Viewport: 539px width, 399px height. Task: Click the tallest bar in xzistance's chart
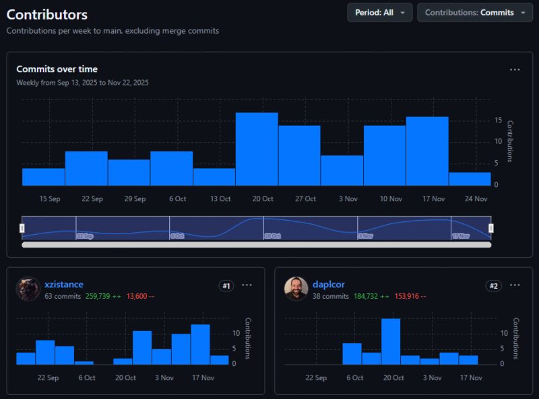tap(200, 344)
